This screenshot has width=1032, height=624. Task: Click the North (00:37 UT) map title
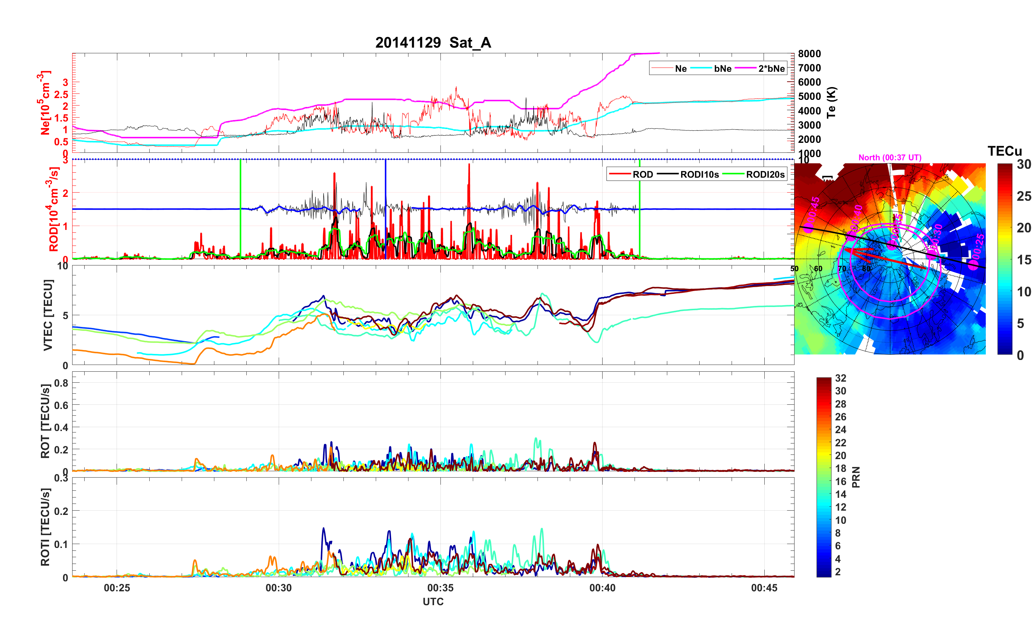pyautogui.click(x=889, y=157)
